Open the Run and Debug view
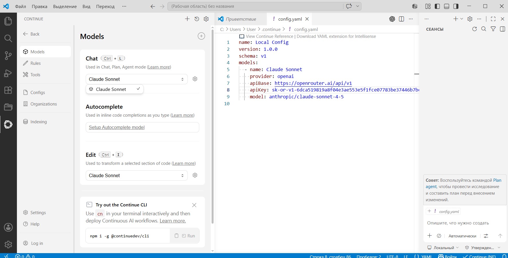 [8, 73]
